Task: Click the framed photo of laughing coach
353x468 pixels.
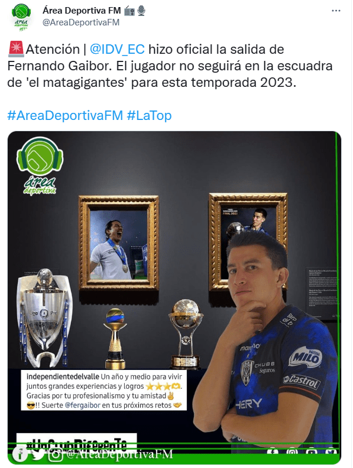Action: coord(119,243)
